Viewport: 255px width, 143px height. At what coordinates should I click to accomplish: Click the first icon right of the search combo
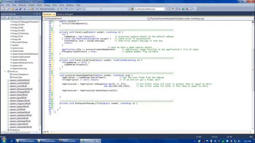click(x=169, y=9)
